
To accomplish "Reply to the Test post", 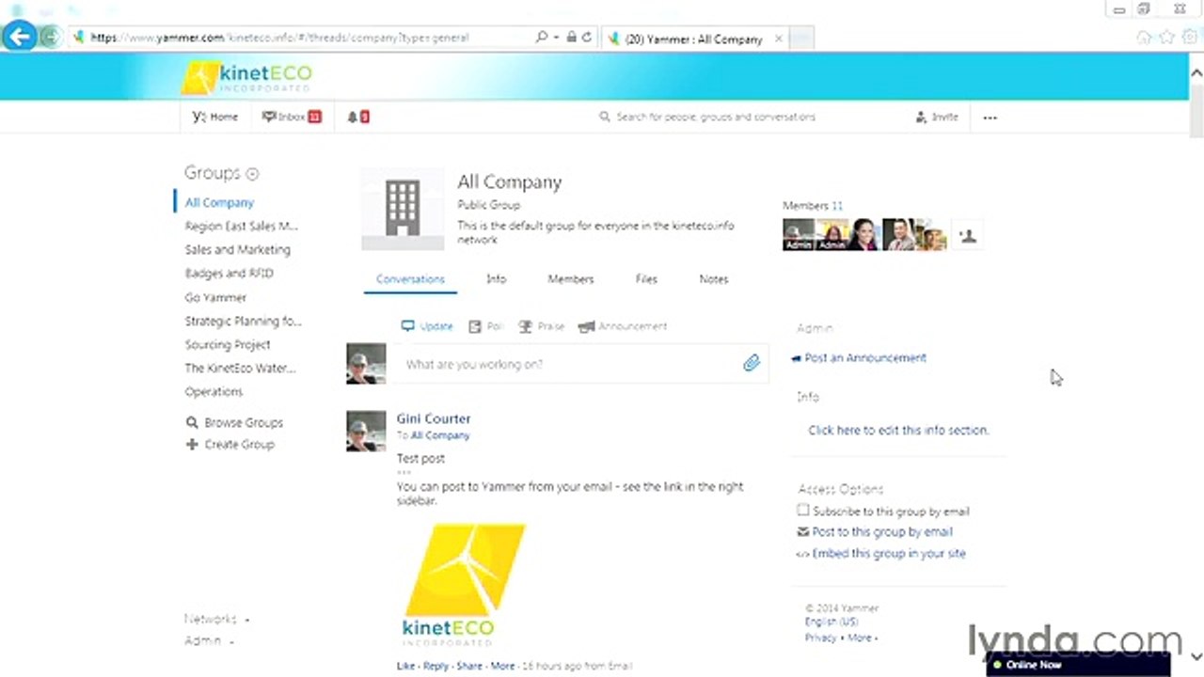I will tap(436, 666).
